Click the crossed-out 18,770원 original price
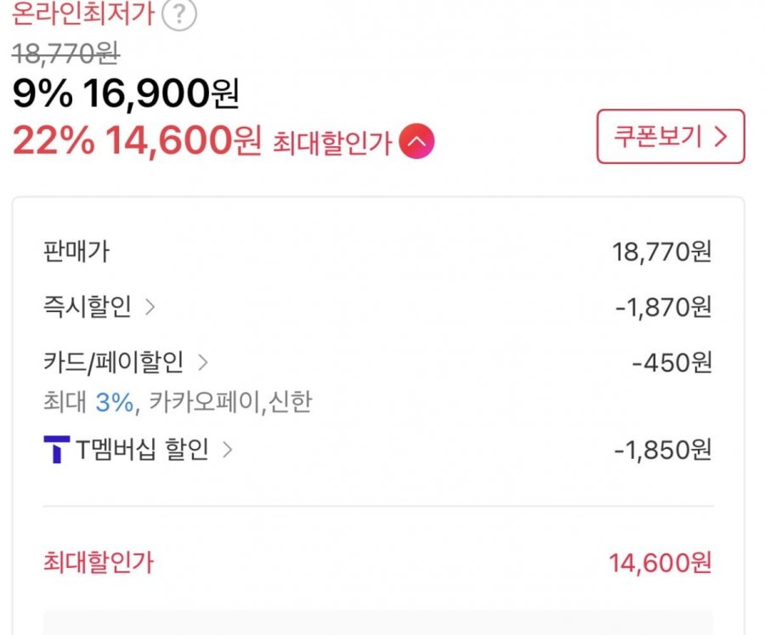 [x=65, y=55]
